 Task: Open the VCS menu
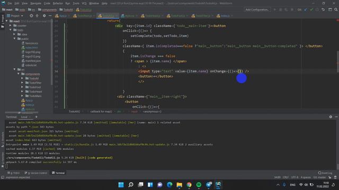[84, 3]
